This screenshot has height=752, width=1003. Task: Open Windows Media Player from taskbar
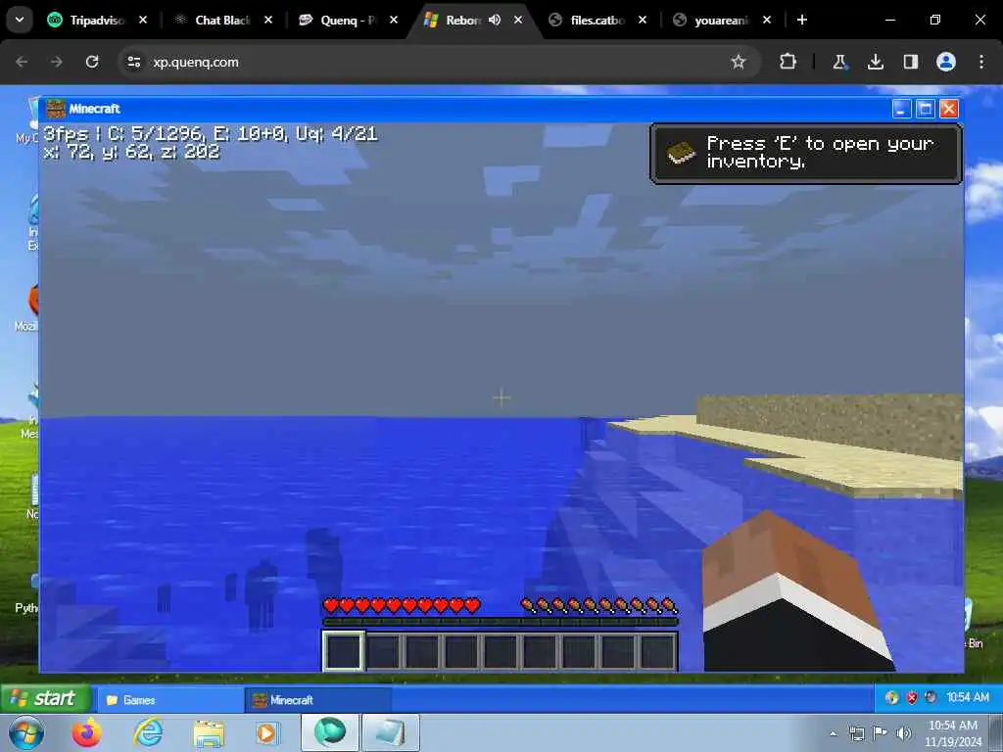coord(266,732)
